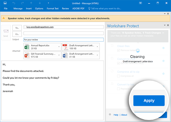Open the dropdown arrow above the alert bar
Viewport: 171px width, 122px height.
(x=165, y=14)
